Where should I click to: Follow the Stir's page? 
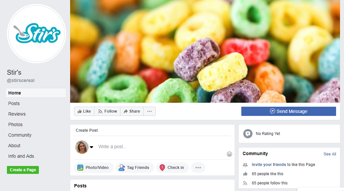pyautogui.click(x=108, y=111)
